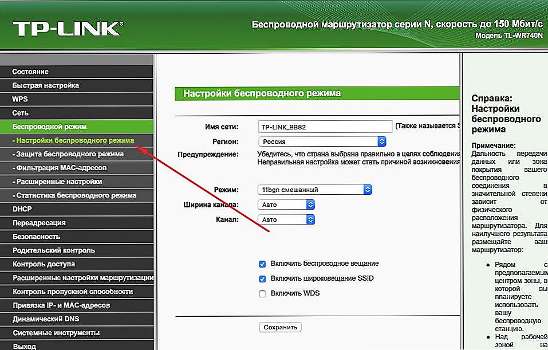Viewport: 548px width, 350px height.
Task: Click the Канал label
Action: [x=227, y=219]
